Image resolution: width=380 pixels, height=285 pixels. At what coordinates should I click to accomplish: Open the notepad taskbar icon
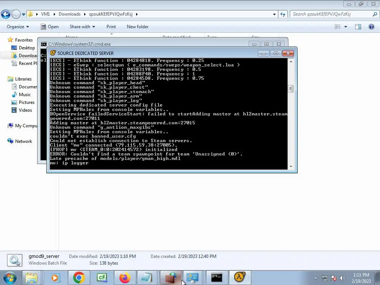pos(147,278)
